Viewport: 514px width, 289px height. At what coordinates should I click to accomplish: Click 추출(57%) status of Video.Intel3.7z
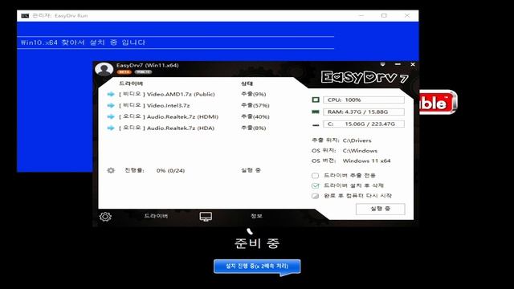(255, 105)
